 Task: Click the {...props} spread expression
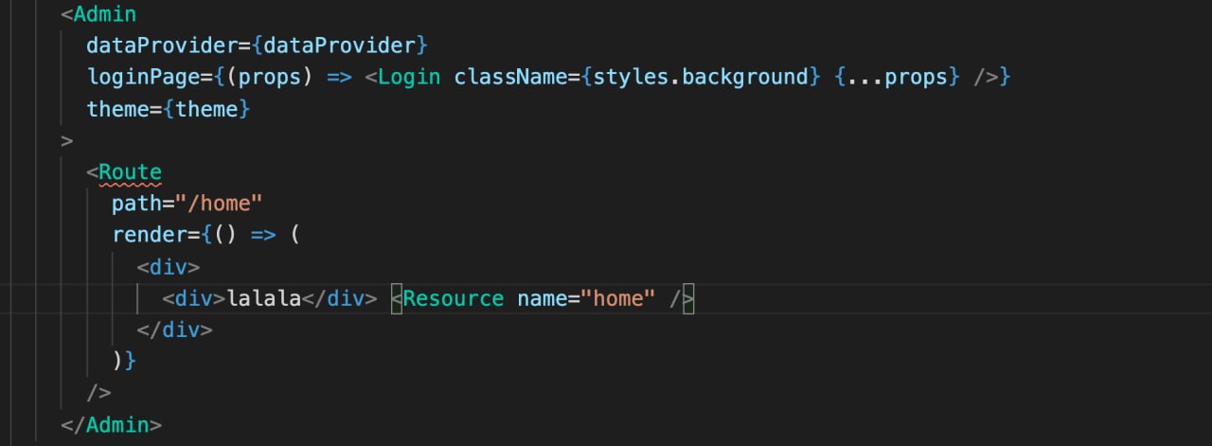point(898,77)
